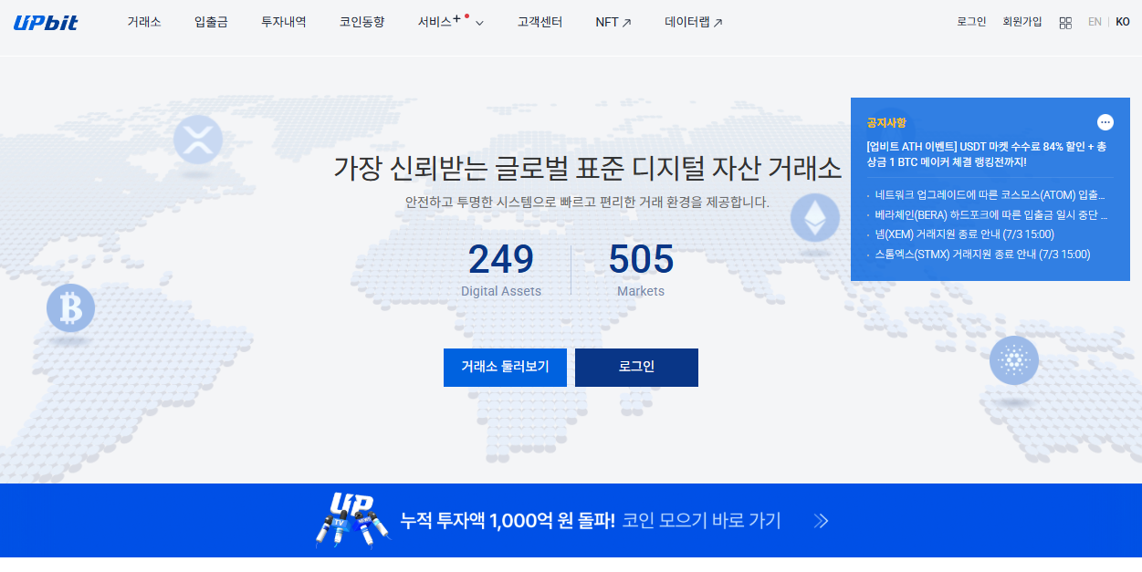Open the notice panel more (…) icon
Screen dimensions: 1142x572
pyautogui.click(x=1105, y=122)
